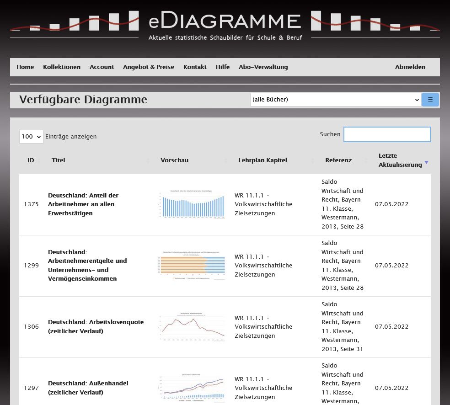This screenshot has width=450, height=405.
Task: Sort by the Referenz column sort arrows
Action: [x=365, y=160]
